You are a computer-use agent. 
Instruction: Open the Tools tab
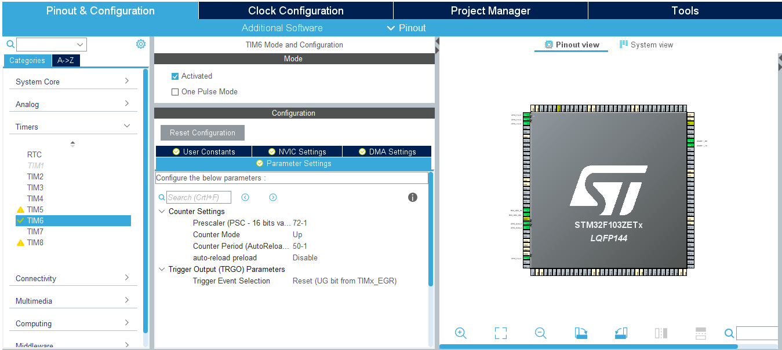point(685,10)
